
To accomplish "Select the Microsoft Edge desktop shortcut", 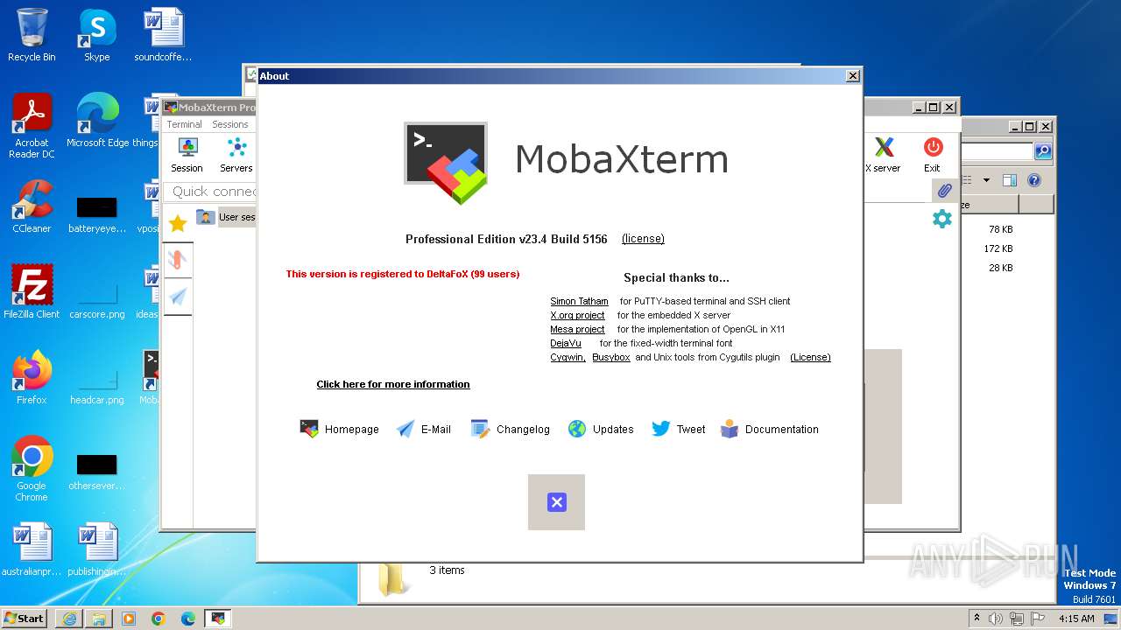I will tap(97, 121).
